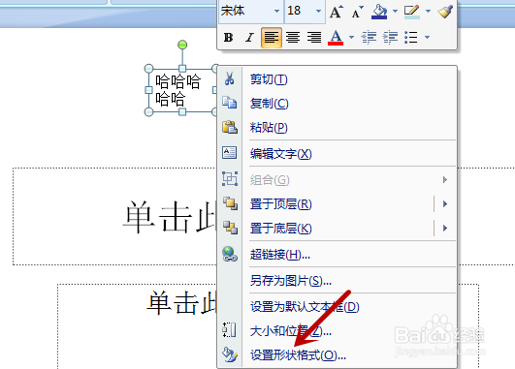Click the Grow Font icon

click(336, 12)
